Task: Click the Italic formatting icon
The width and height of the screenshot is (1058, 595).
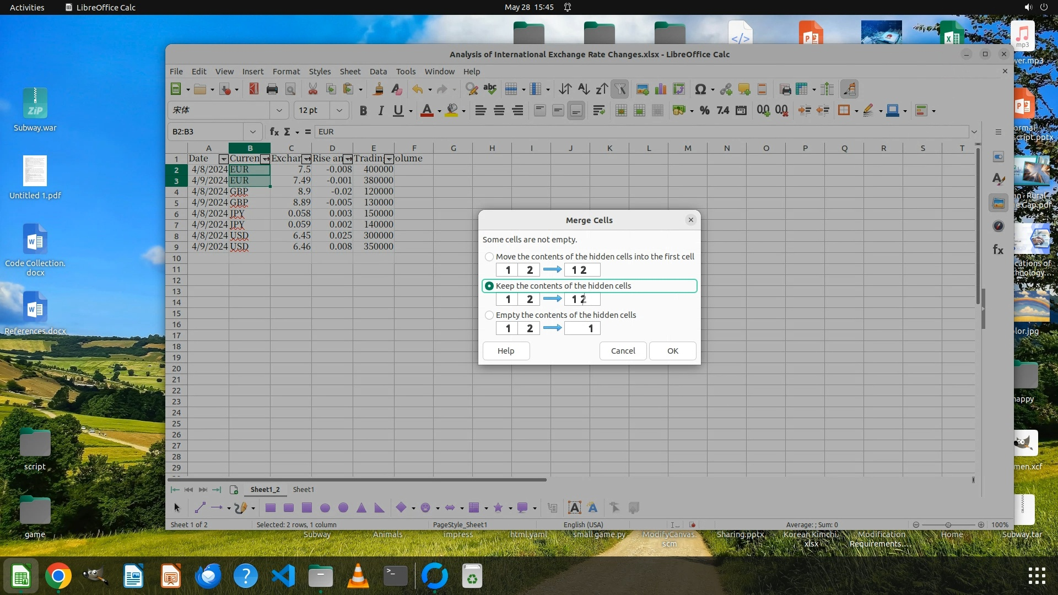Action: pos(380,111)
